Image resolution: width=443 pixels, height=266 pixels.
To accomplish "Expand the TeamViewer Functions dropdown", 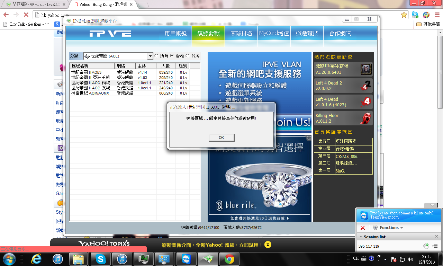I will pyautogui.click(x=388, y=228).
